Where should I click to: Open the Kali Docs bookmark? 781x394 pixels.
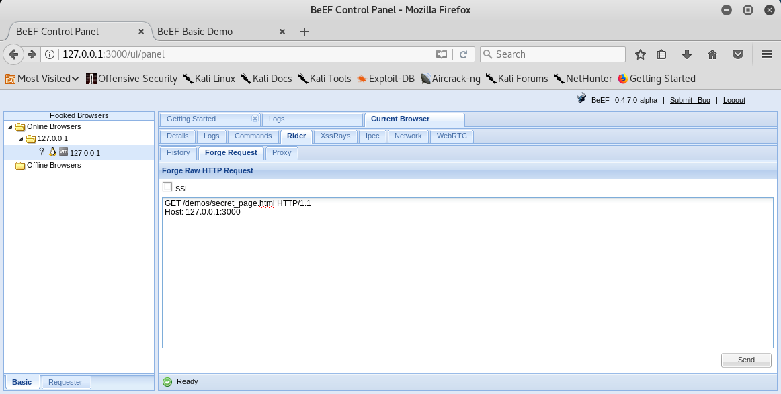coord(266,79)
